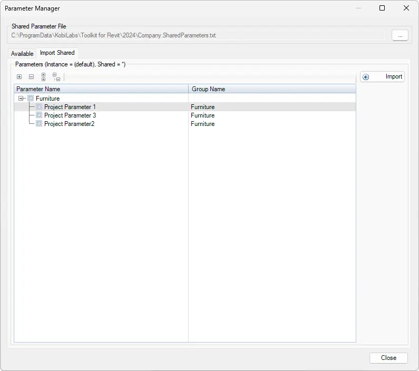Sort by Parameter Name column header
Image resolution: width=419 pixels, height=371 pixels.
coord(101,89)
